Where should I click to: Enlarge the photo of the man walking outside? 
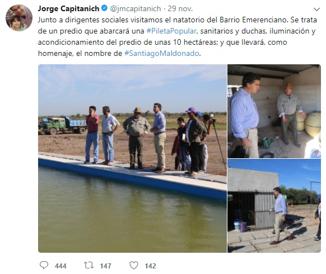tap(274, 206)
